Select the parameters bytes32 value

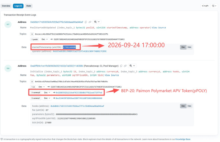(x=97, y=115)
